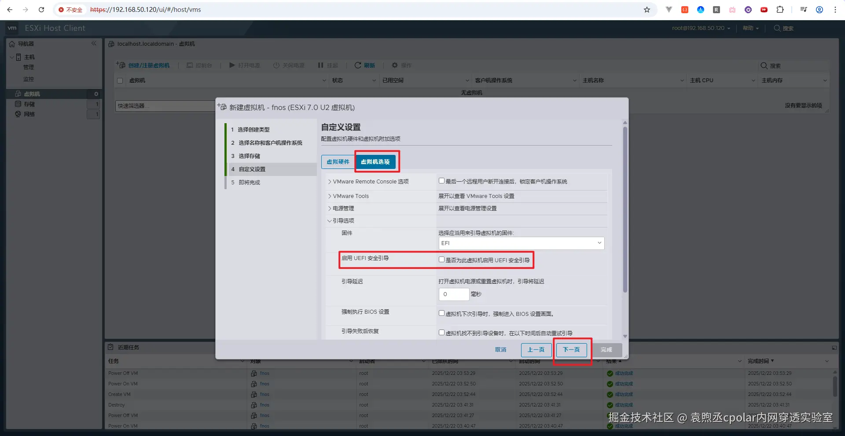The image size is (845, 436).
Task: Click the 存储 storage icon in navigator
Action: pos(18,104)
